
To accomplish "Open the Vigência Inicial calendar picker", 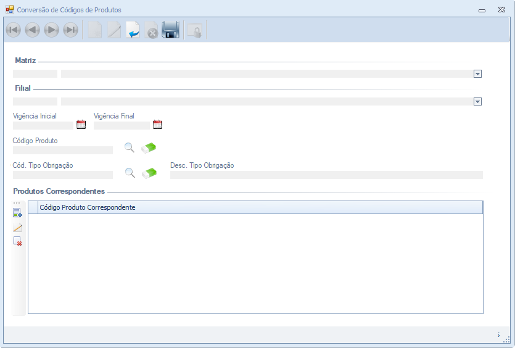I will 81,125.
